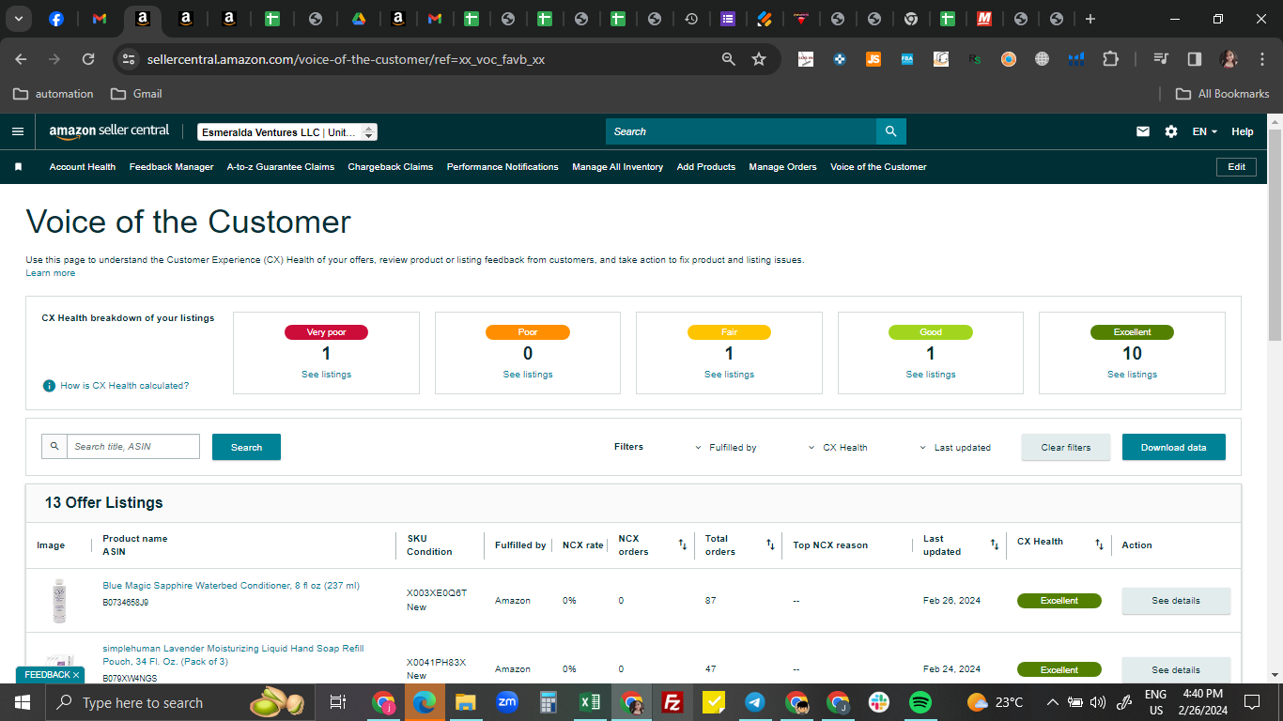Image resolution: width=1283 pixels, height=721 pixels.
Task: Close the FEEDBACK tab widget
Action: click(76, 675)
